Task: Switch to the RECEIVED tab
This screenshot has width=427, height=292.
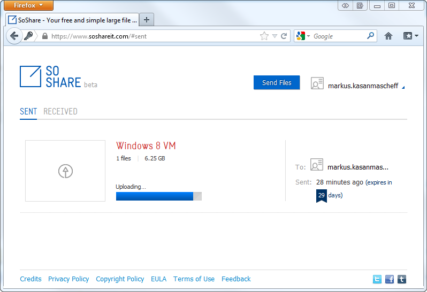Action: coord(60,112)
